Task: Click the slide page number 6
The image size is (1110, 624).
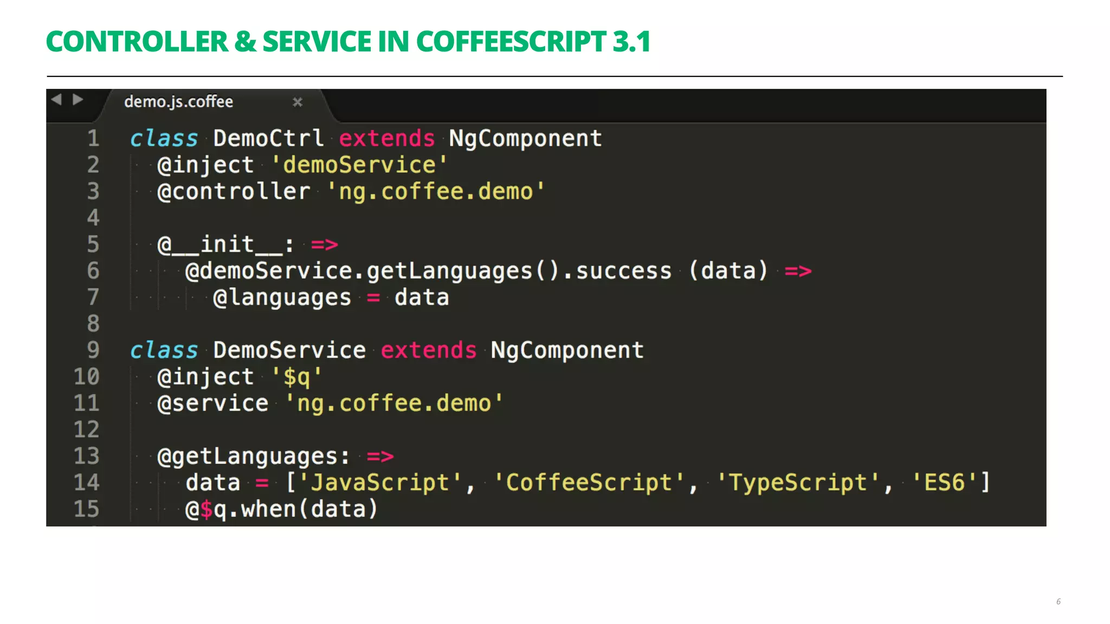Action: click(1058, 601)
